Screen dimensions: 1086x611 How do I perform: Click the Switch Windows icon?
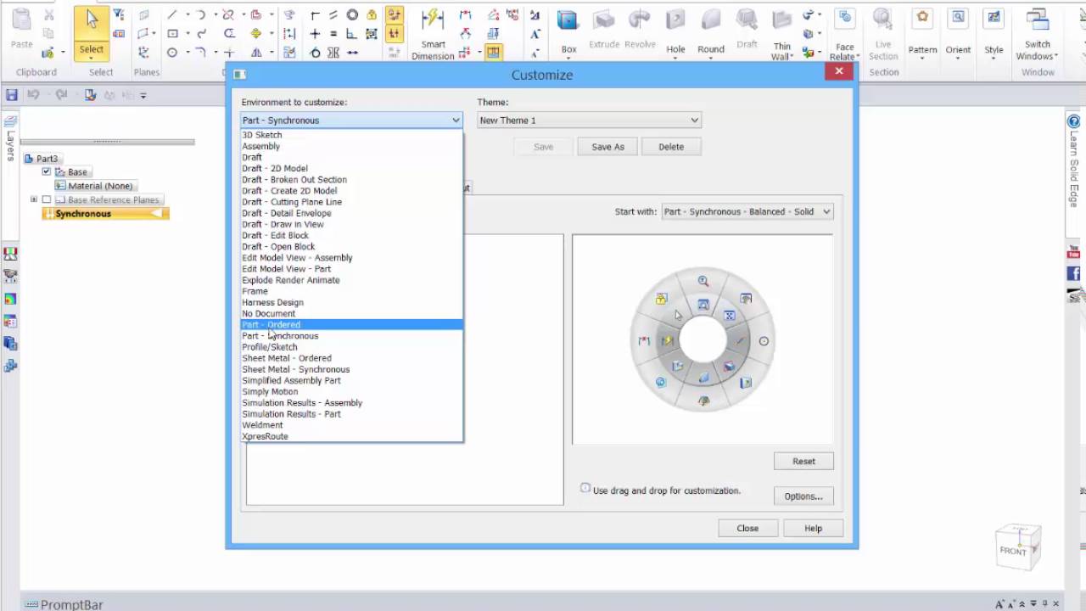tap(1037, 19)
